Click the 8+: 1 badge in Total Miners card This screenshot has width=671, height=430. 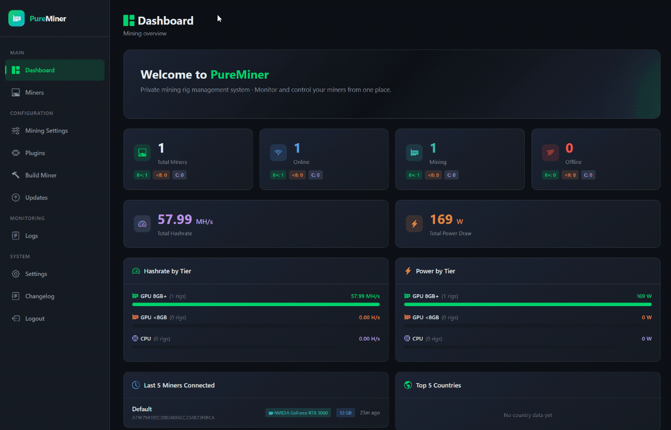(x=142, y=175)
